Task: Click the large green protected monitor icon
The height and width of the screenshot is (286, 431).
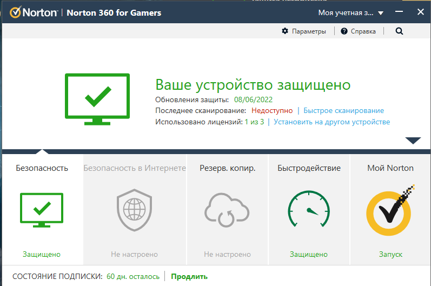Action: [x=97, y=99]
